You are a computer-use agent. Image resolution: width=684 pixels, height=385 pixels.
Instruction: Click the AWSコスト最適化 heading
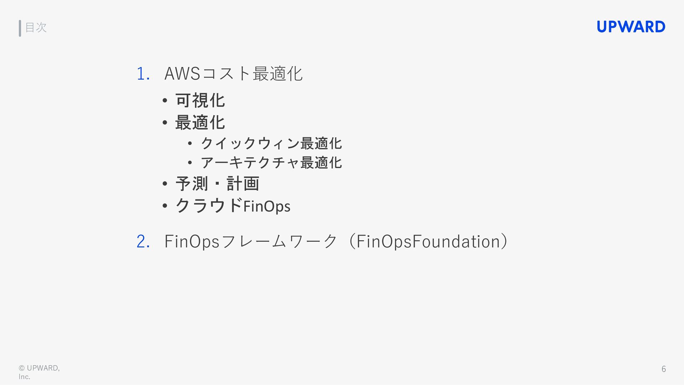tap(233, 74)
